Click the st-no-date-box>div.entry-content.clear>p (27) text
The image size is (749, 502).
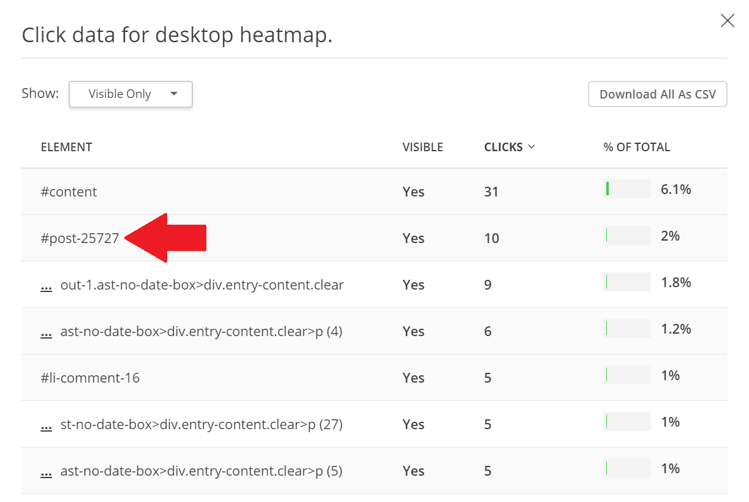click(201, 424)
